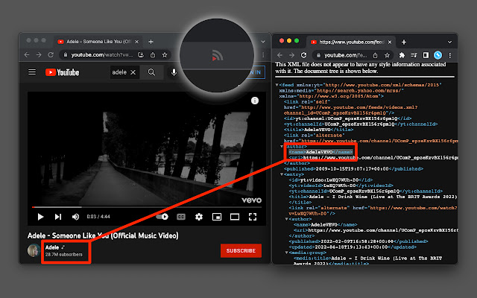Open the video info card icon

(255, 101)
